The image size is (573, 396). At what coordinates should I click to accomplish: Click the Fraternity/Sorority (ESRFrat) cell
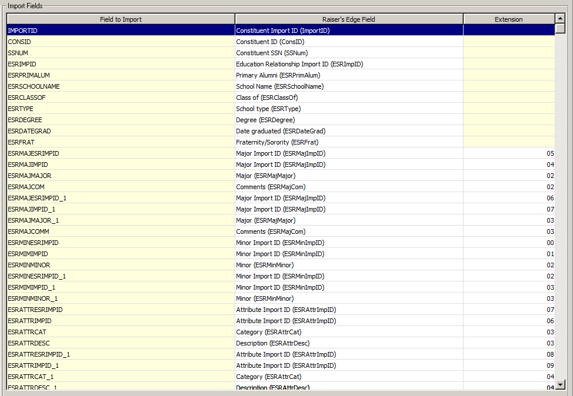pos(349,142)
